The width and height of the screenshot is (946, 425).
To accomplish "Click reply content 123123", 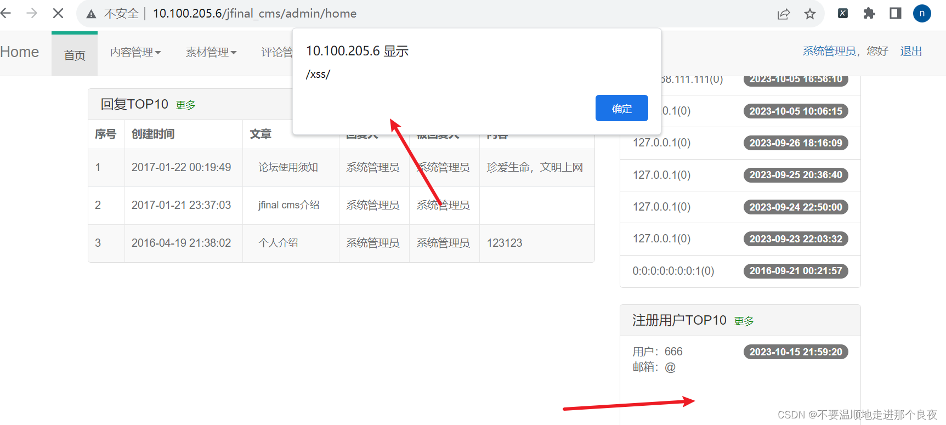I will pyautogui.click(x=505, y=242).
